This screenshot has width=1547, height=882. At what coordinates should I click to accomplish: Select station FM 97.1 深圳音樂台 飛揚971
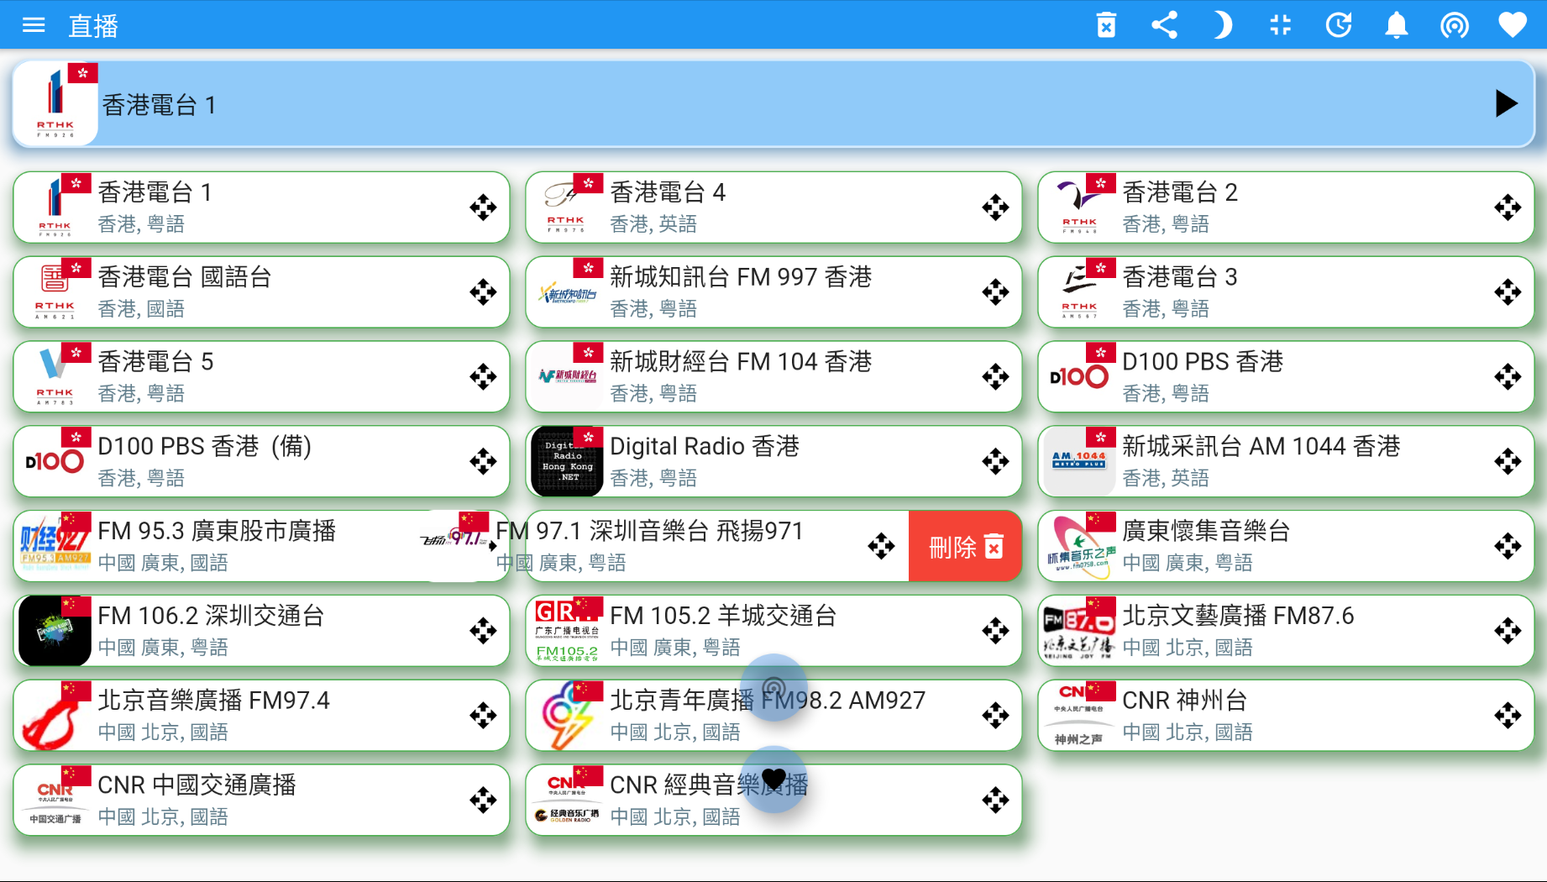coord(663,546)
